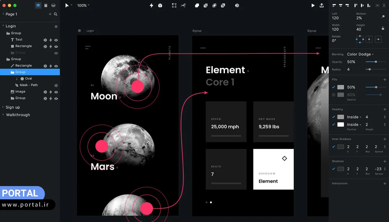The image size is (389, 222).
Task: Click the play preview button
Action: [313, 6]
